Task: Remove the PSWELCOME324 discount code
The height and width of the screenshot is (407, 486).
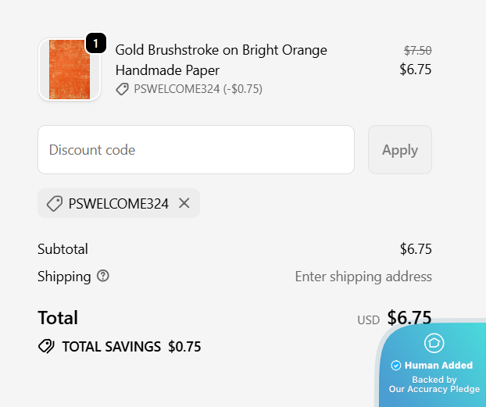Action: [x=184, y=203]
